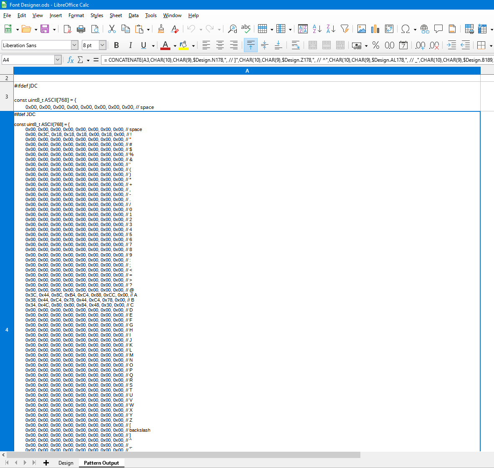Toggle bold formatting
494x468 pixels.
point(116,45)
